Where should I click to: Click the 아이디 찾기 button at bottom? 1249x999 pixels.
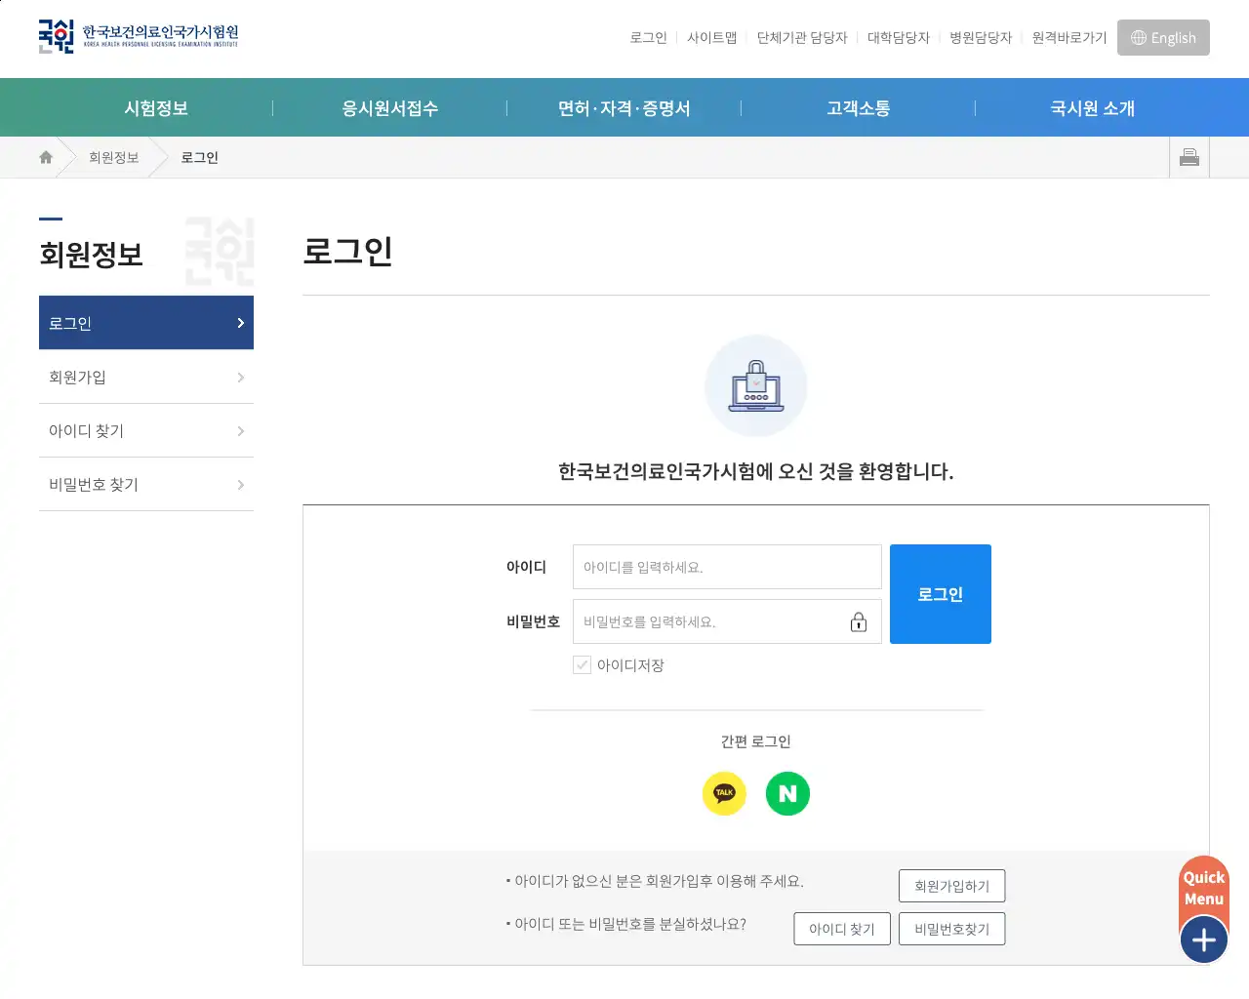click(842, 929)
